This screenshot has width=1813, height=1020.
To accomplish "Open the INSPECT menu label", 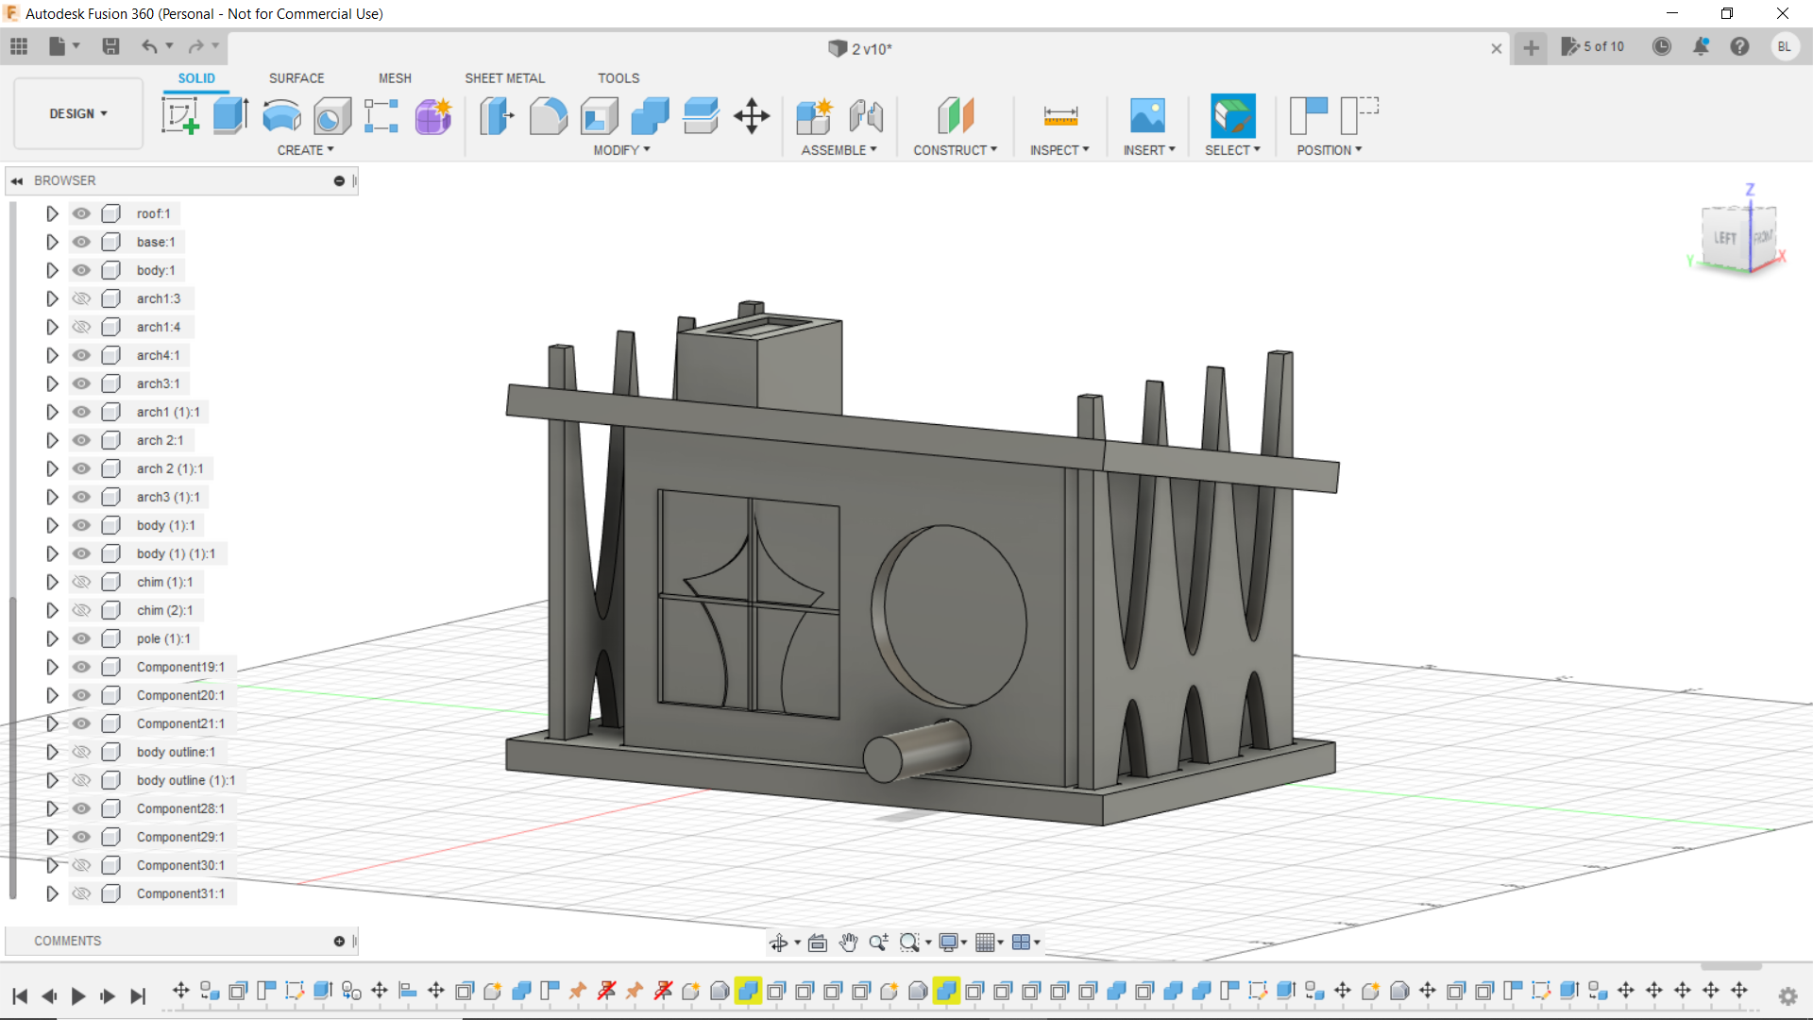I will click(x=1059, y=150).
